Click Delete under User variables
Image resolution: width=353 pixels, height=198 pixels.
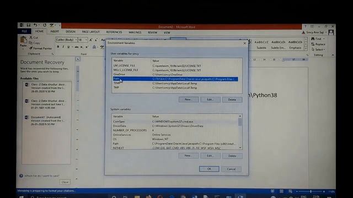(232, 100)
